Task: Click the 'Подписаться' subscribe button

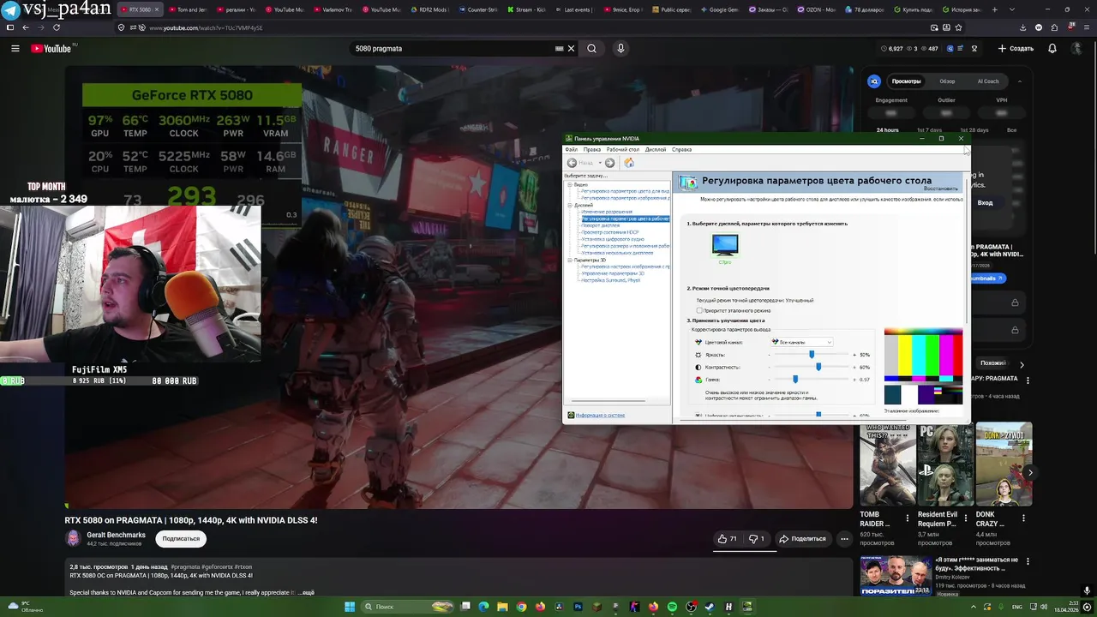Action: [x=181, y=539]
